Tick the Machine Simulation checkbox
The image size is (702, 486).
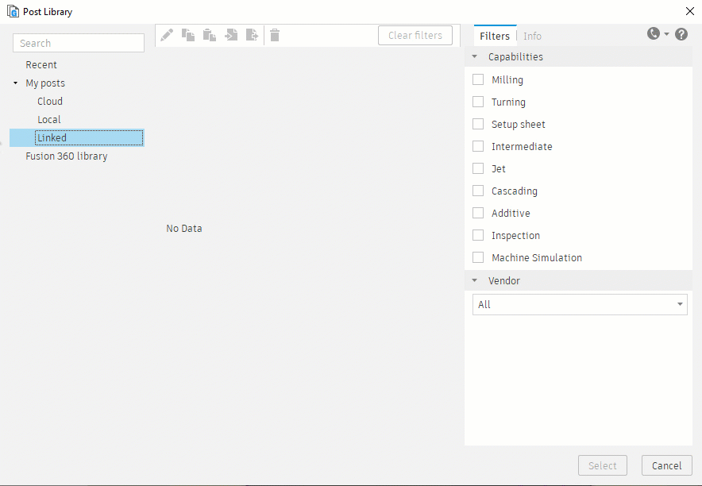click(x=478, y=257)
